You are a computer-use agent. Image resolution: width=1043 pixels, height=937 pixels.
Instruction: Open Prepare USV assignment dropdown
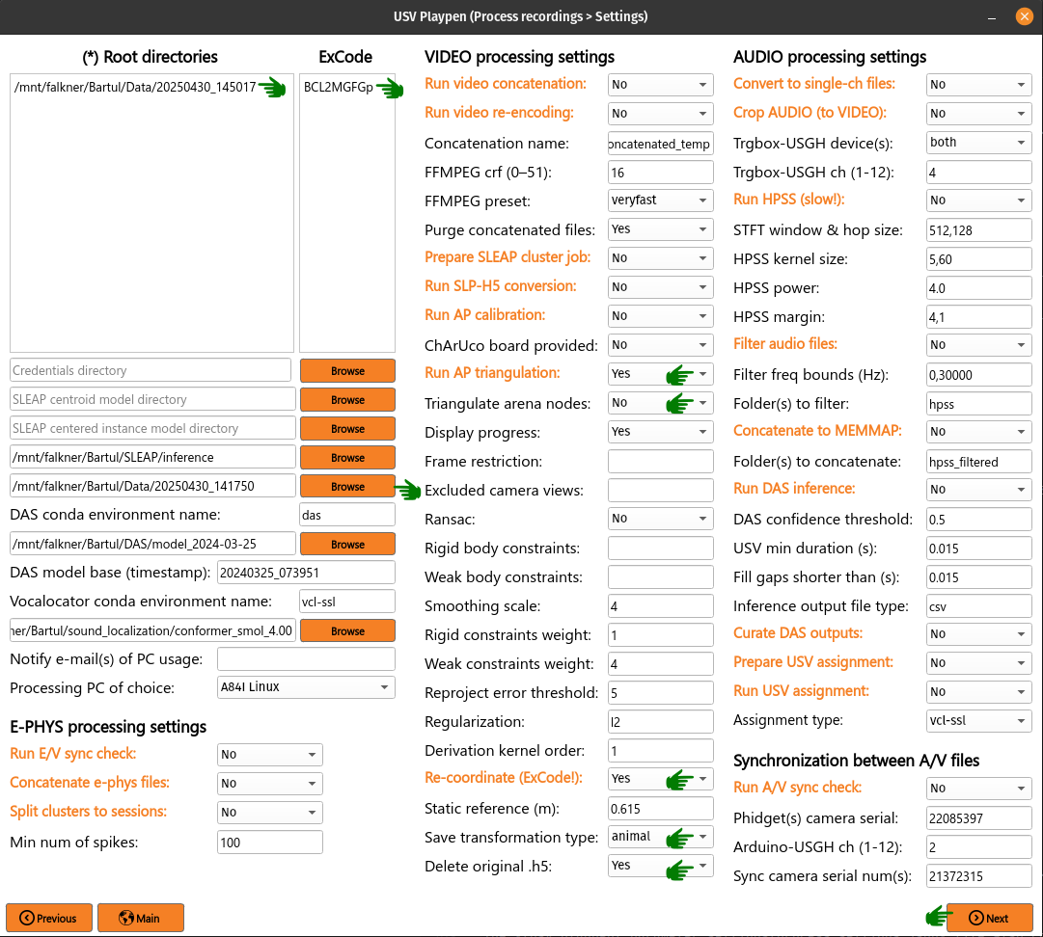pos(978,662)
